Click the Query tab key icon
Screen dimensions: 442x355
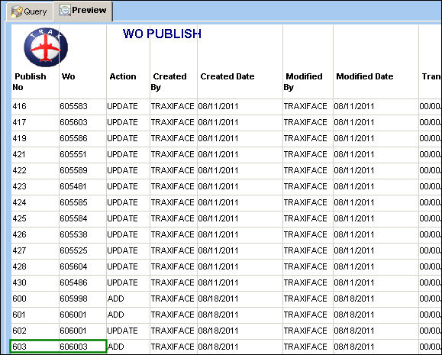coord(16,12)
